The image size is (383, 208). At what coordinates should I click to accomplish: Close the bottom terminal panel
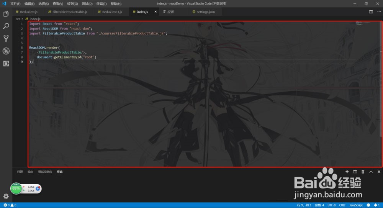tap(379, 172)
